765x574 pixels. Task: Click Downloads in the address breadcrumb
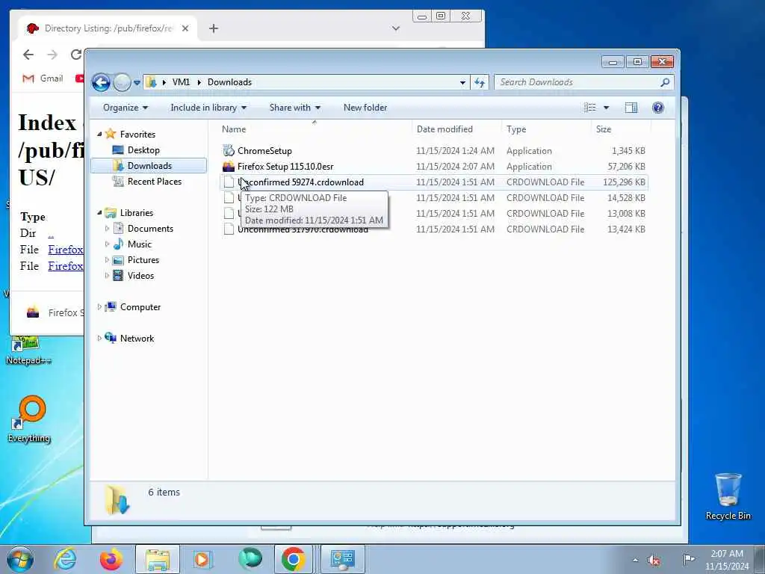pyautogui.click(x=230, y=82)
